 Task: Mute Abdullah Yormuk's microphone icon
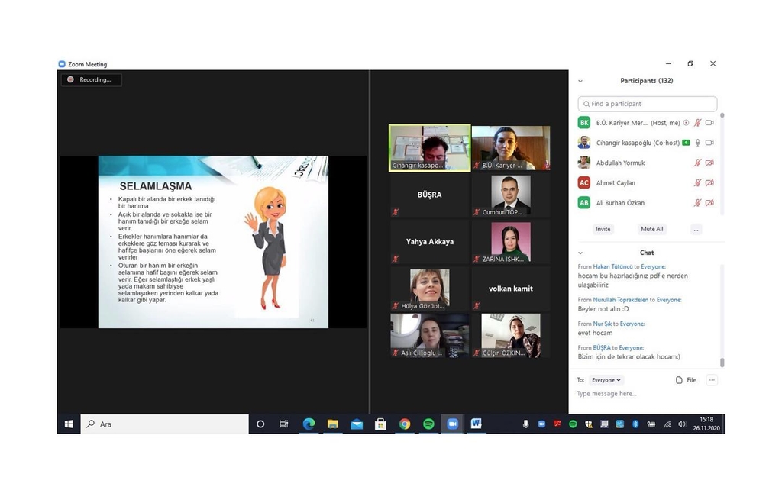pos(697,163)
